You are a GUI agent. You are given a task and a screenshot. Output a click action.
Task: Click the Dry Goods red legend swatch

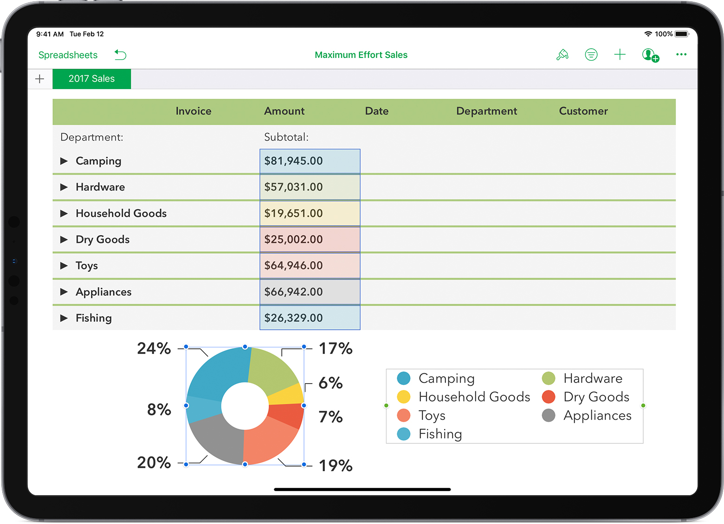coord(549,397)
